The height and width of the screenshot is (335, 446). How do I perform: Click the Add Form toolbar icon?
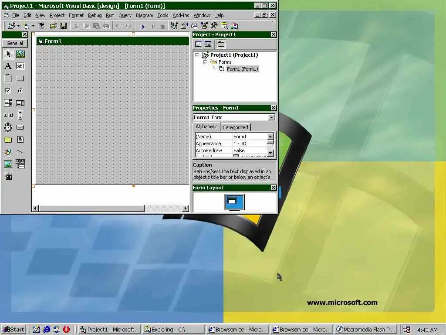[26, 26]
